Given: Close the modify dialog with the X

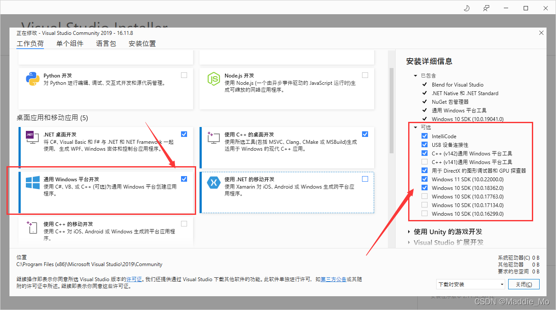Looking at the screenshot, I should point(541,33).
